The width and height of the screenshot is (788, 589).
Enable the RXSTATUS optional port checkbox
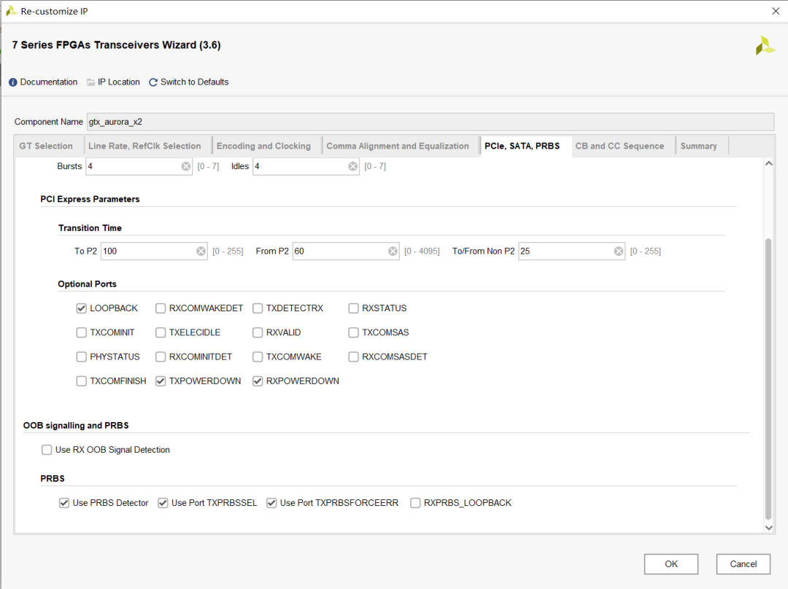pyautogui.click(x=354, y=308)
